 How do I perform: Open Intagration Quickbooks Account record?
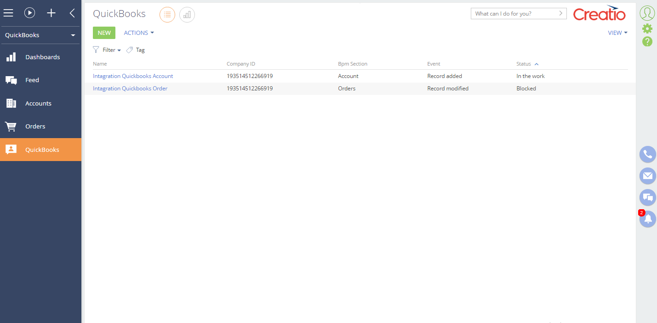[133, 76]
